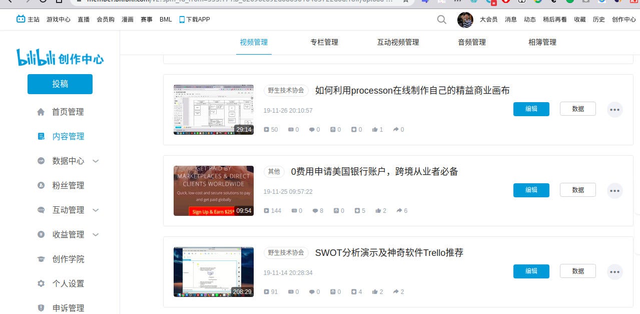Open three-dots menu for processon video

(615, 109)
